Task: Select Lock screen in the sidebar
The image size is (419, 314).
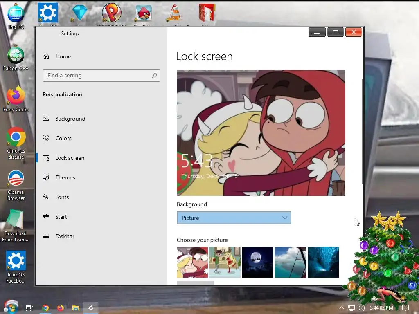Action: [70, 158]
